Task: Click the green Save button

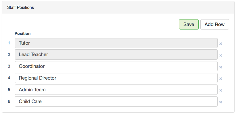Action: [189, 24]
